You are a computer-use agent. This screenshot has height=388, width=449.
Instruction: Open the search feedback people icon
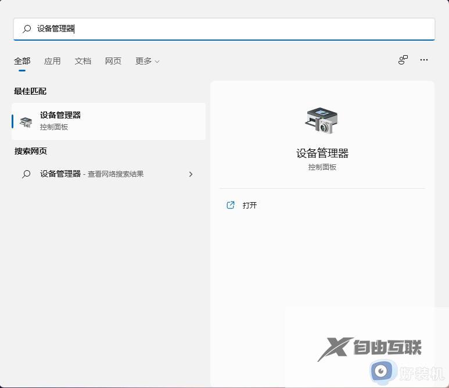click(x=403, y=60)
